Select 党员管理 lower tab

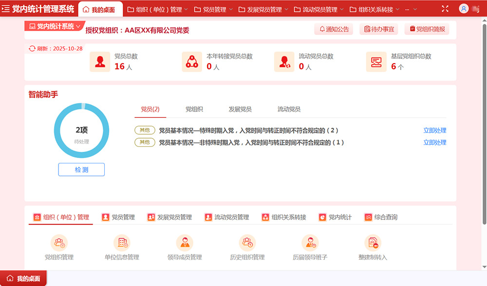click(118, 217)
